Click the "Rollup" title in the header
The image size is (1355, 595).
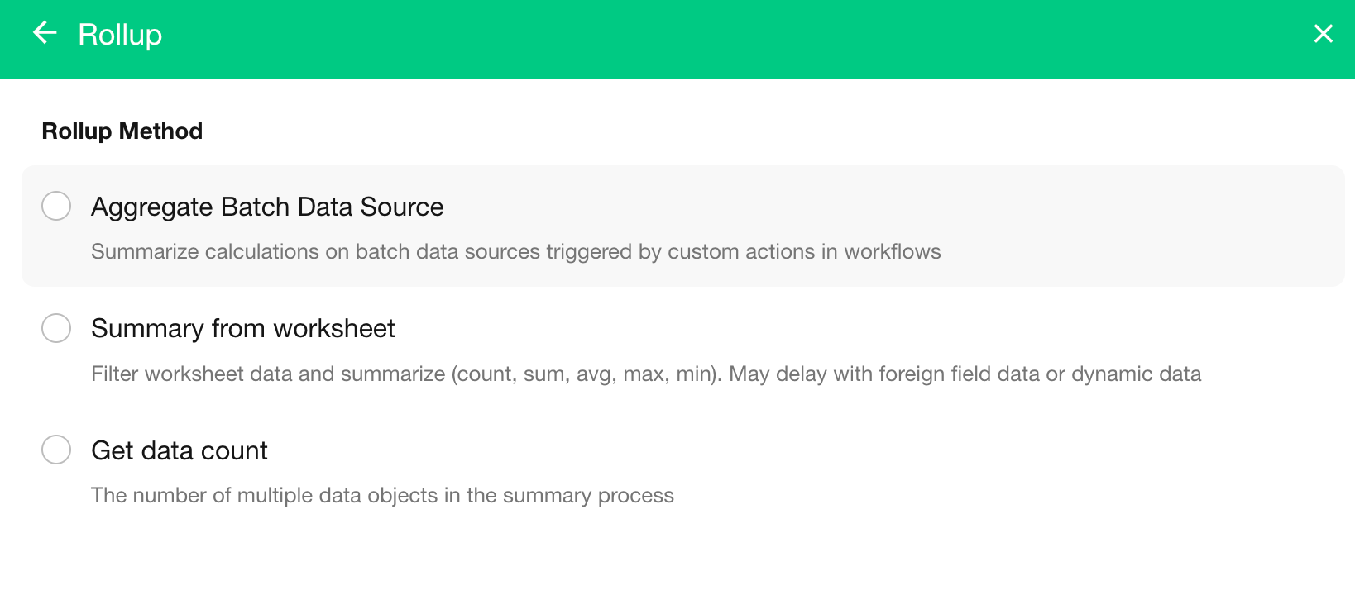pyautogui.click(x=120, y=35)
